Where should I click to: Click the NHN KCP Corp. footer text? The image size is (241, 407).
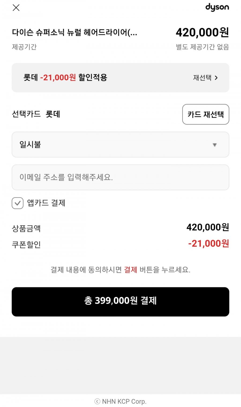(x=124, y=401)
